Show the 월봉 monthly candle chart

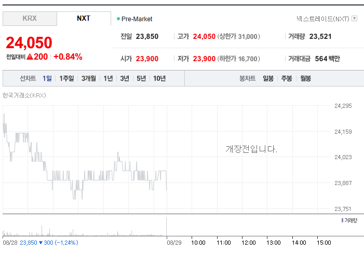(x=305, y=79)
